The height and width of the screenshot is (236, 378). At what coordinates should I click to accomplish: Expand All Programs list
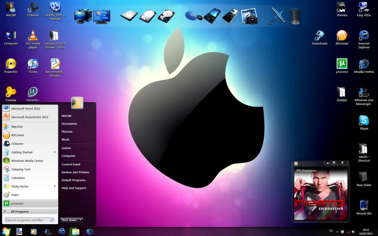pyautogui.click(x=30, y=211)
